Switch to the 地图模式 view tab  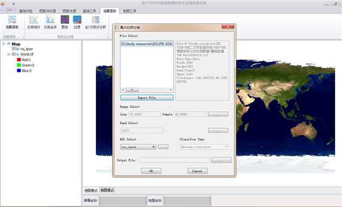click(91, 190)
